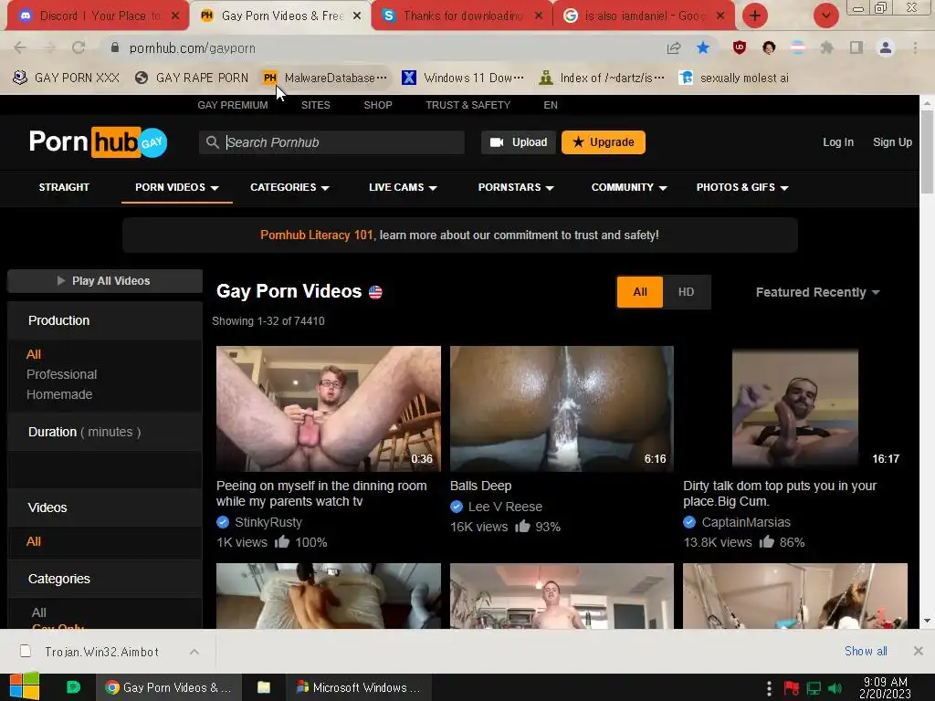Select Homemade under Production
The width and height of the screenshot is (935, 701).
coord(59,394)
